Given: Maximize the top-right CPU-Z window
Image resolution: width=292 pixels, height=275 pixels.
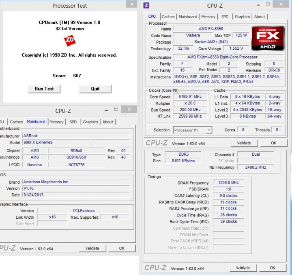Looking at the screenshot, I should [x=268, y=4].
